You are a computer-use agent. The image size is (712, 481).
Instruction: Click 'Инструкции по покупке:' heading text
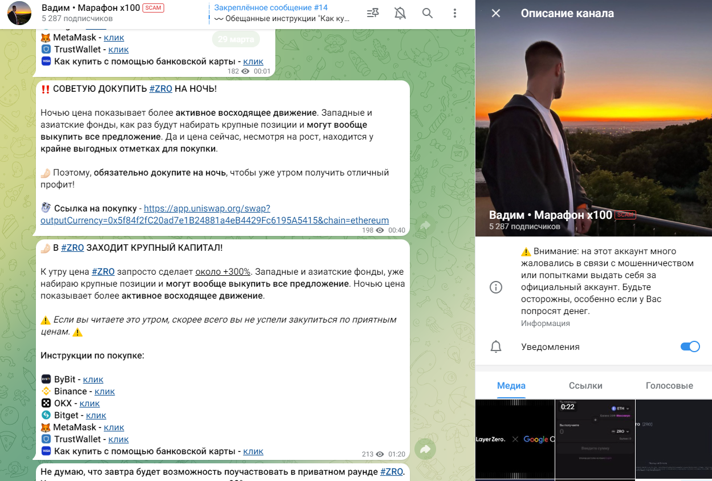pyautogui.click(x=92, y=356)
